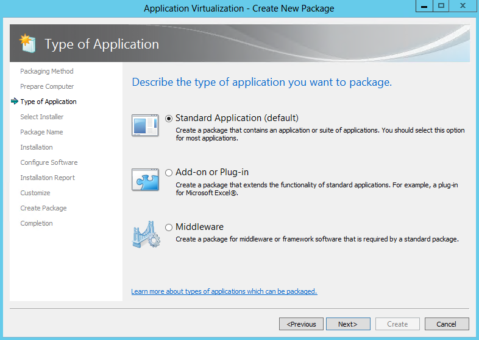Maximize the Create New Package window

(441, 6)
